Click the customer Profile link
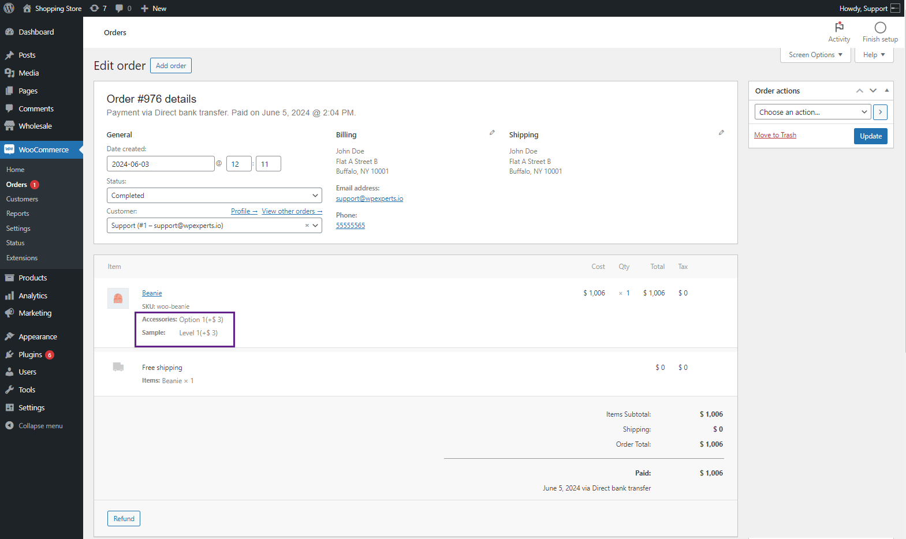The height and width of the screenshot is (539, 906). [x=244, y=211]
